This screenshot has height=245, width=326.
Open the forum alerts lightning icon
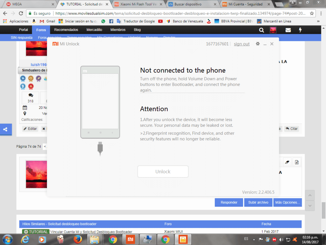click(x=300, y=30)
